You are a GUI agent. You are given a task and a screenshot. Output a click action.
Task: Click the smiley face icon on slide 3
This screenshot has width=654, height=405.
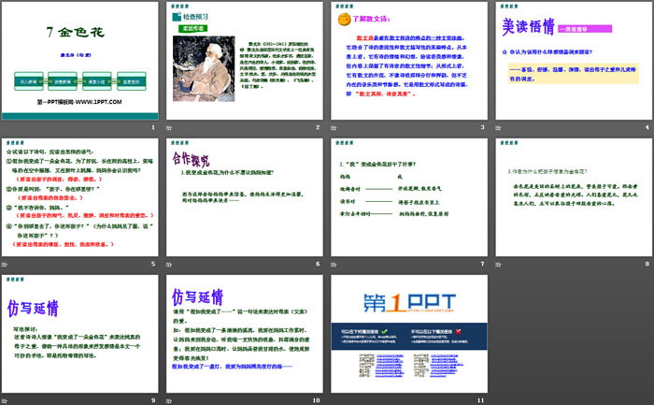pos(344,20)
